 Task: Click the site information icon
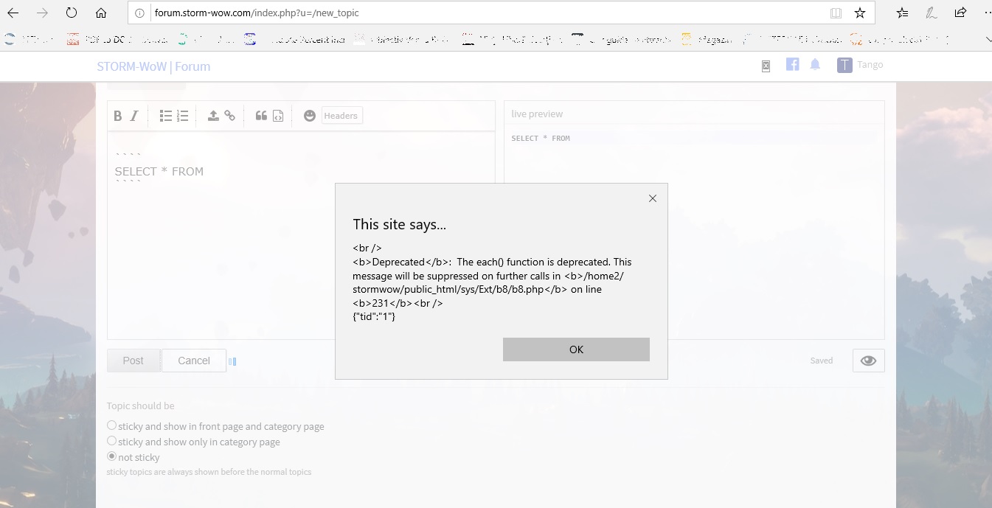click(139, 13)
